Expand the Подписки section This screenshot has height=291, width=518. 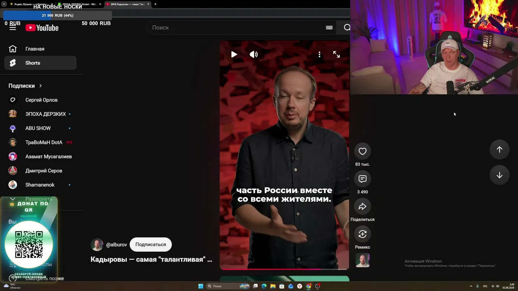(25, 86)
